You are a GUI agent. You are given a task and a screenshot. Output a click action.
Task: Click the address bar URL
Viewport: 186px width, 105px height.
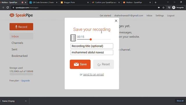coord(27,8)
